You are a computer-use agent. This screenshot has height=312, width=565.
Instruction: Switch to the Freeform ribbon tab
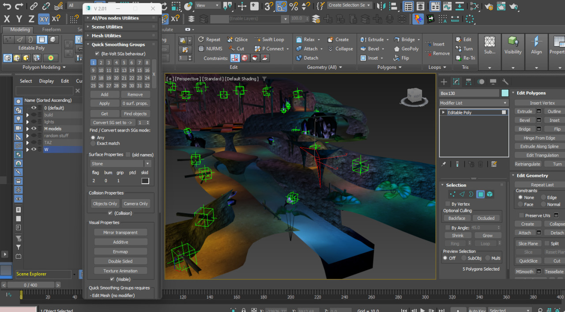click(52, 30)
